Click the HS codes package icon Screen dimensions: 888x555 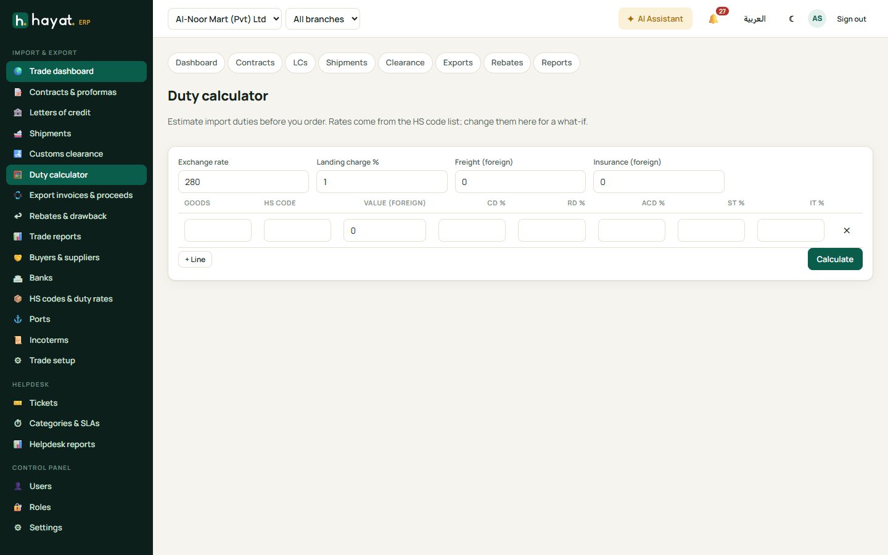(18, 299)
